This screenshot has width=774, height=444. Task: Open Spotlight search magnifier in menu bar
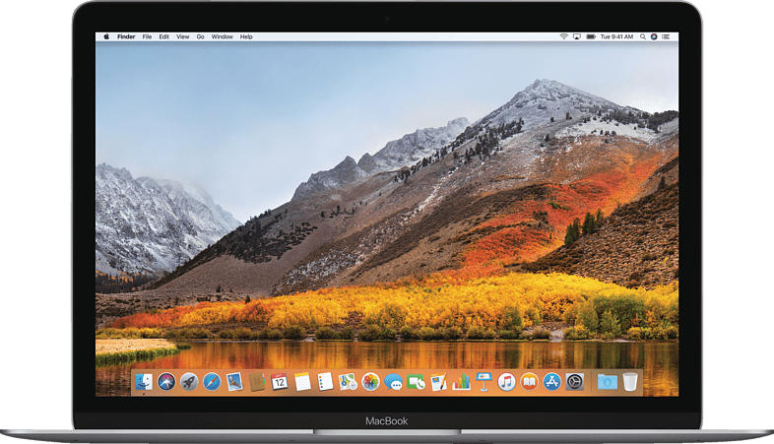tap(643, 36)
